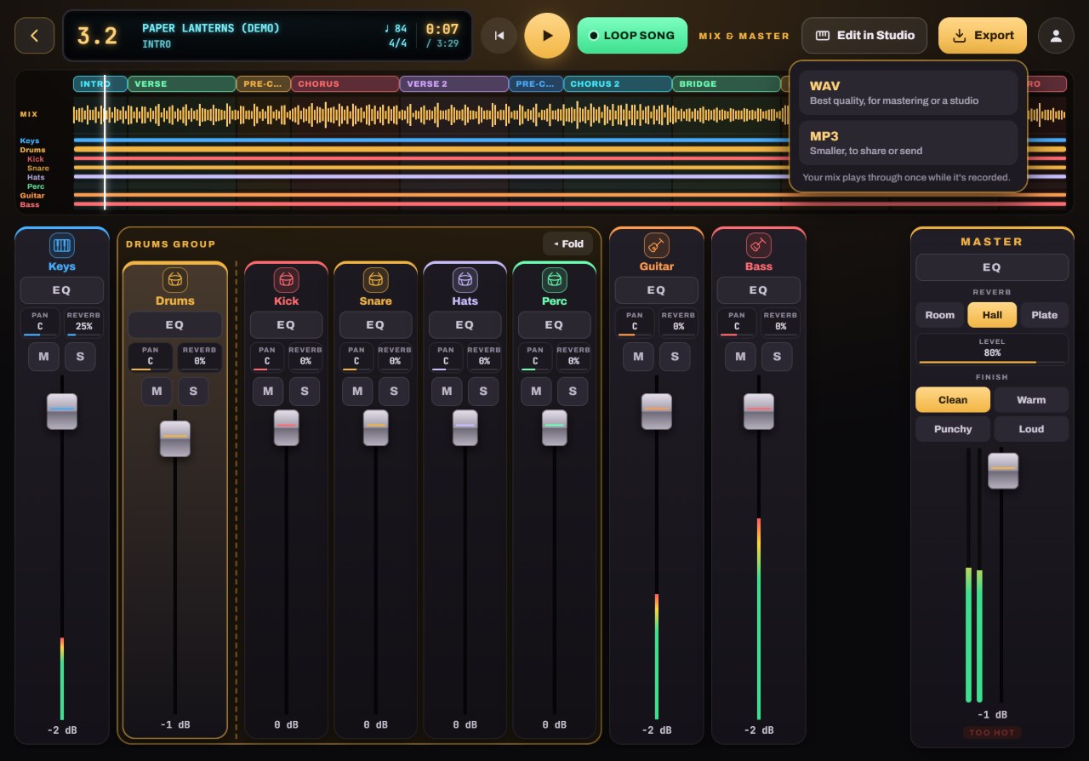Click the Keys piano instrument icon
This screenshot has height=761, width=1089.
[x=62, y=245]
